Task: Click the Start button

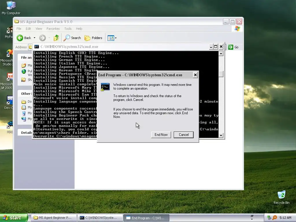Action: pyautogui.click(x=14, y=218)
